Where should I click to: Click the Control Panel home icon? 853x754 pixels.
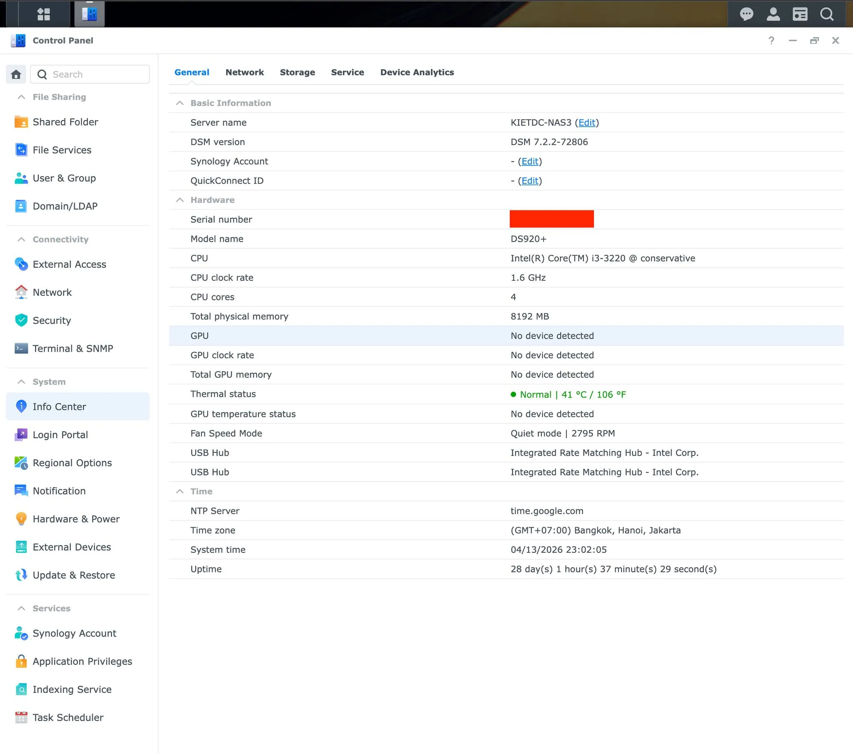coord(16,74)
